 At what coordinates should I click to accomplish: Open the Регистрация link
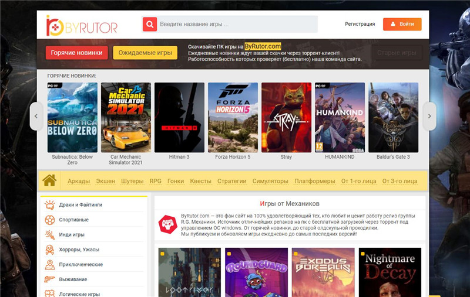click(x=360, y=24)
